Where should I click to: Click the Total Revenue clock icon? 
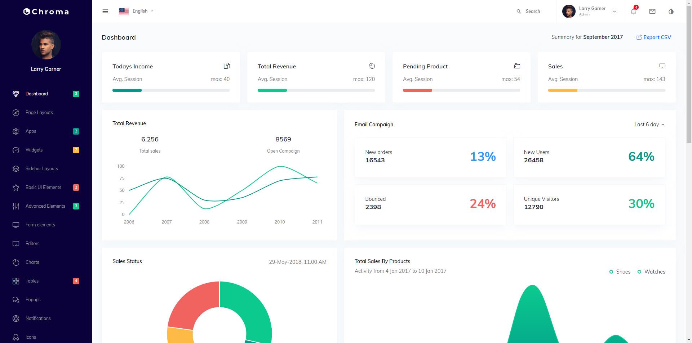click(372, 66)
